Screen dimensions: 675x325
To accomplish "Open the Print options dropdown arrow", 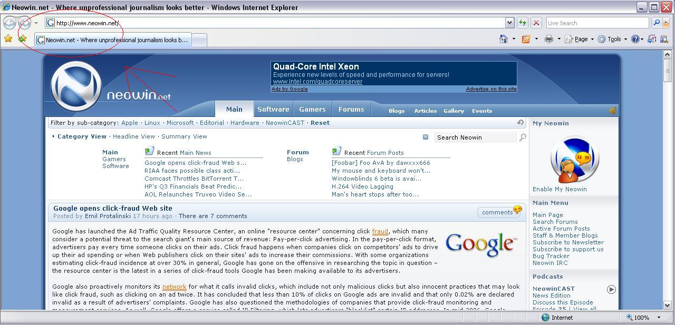I will point(559,39).
